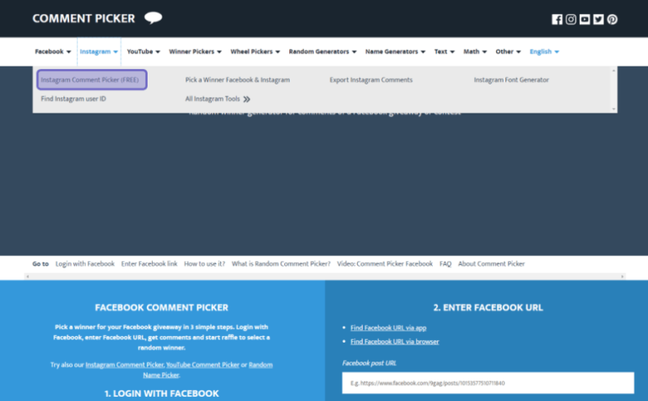Open the Instagram social icon in header

point(570,19)
